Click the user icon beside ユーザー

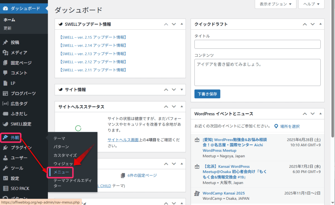pyautogui.click(x=6, y=158)
